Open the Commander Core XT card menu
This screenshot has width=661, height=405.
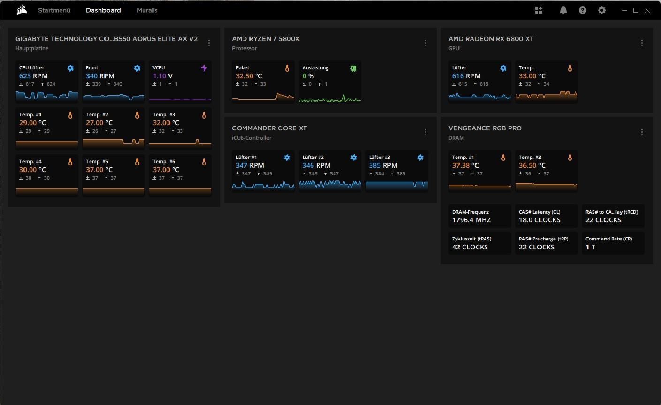tap(425, 132)
